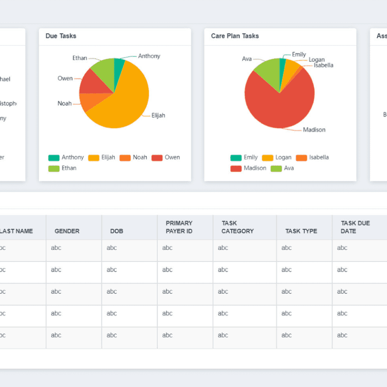Click Noah's orange legend swatch
This screenshot has width=387, height=387.
tap(124, 158)
